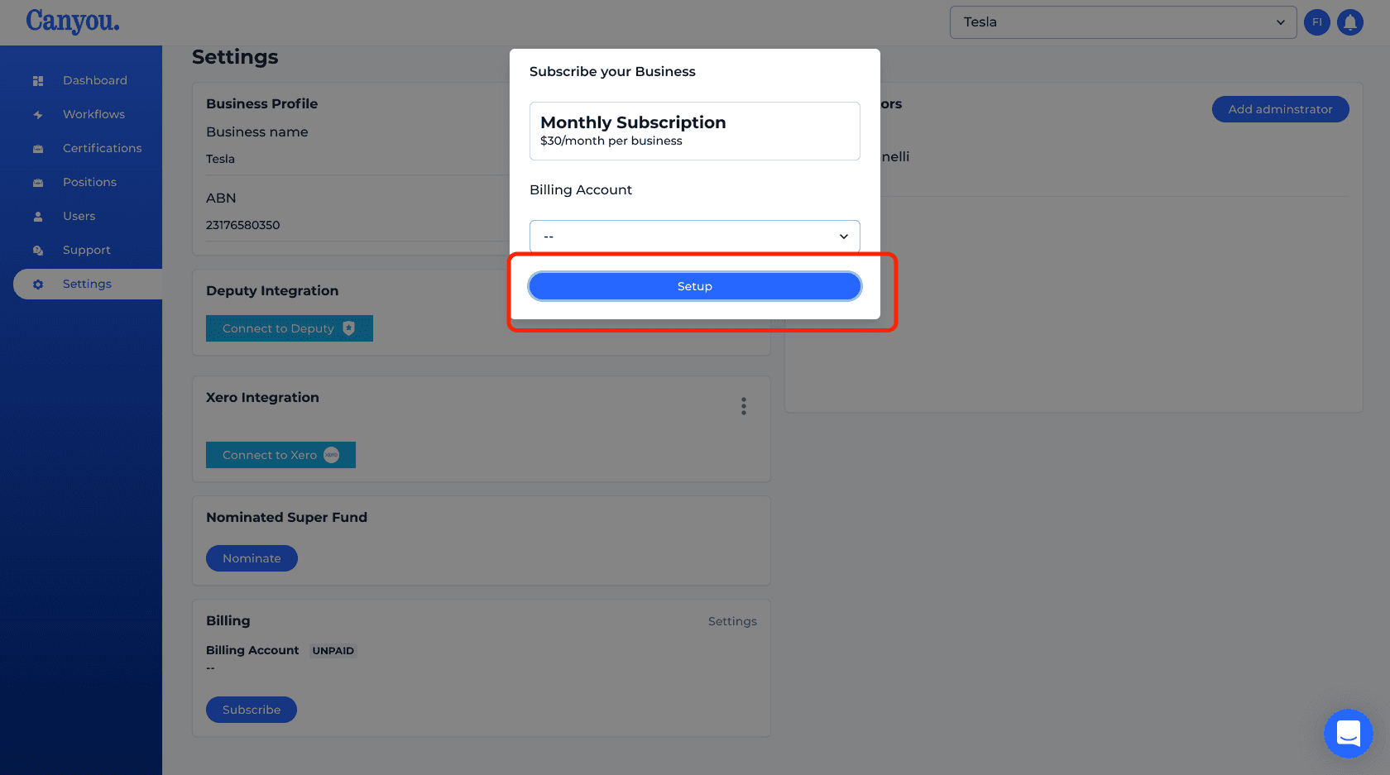
Task: Open the Tesla business selector dropdown
Action: [1123, 22]
